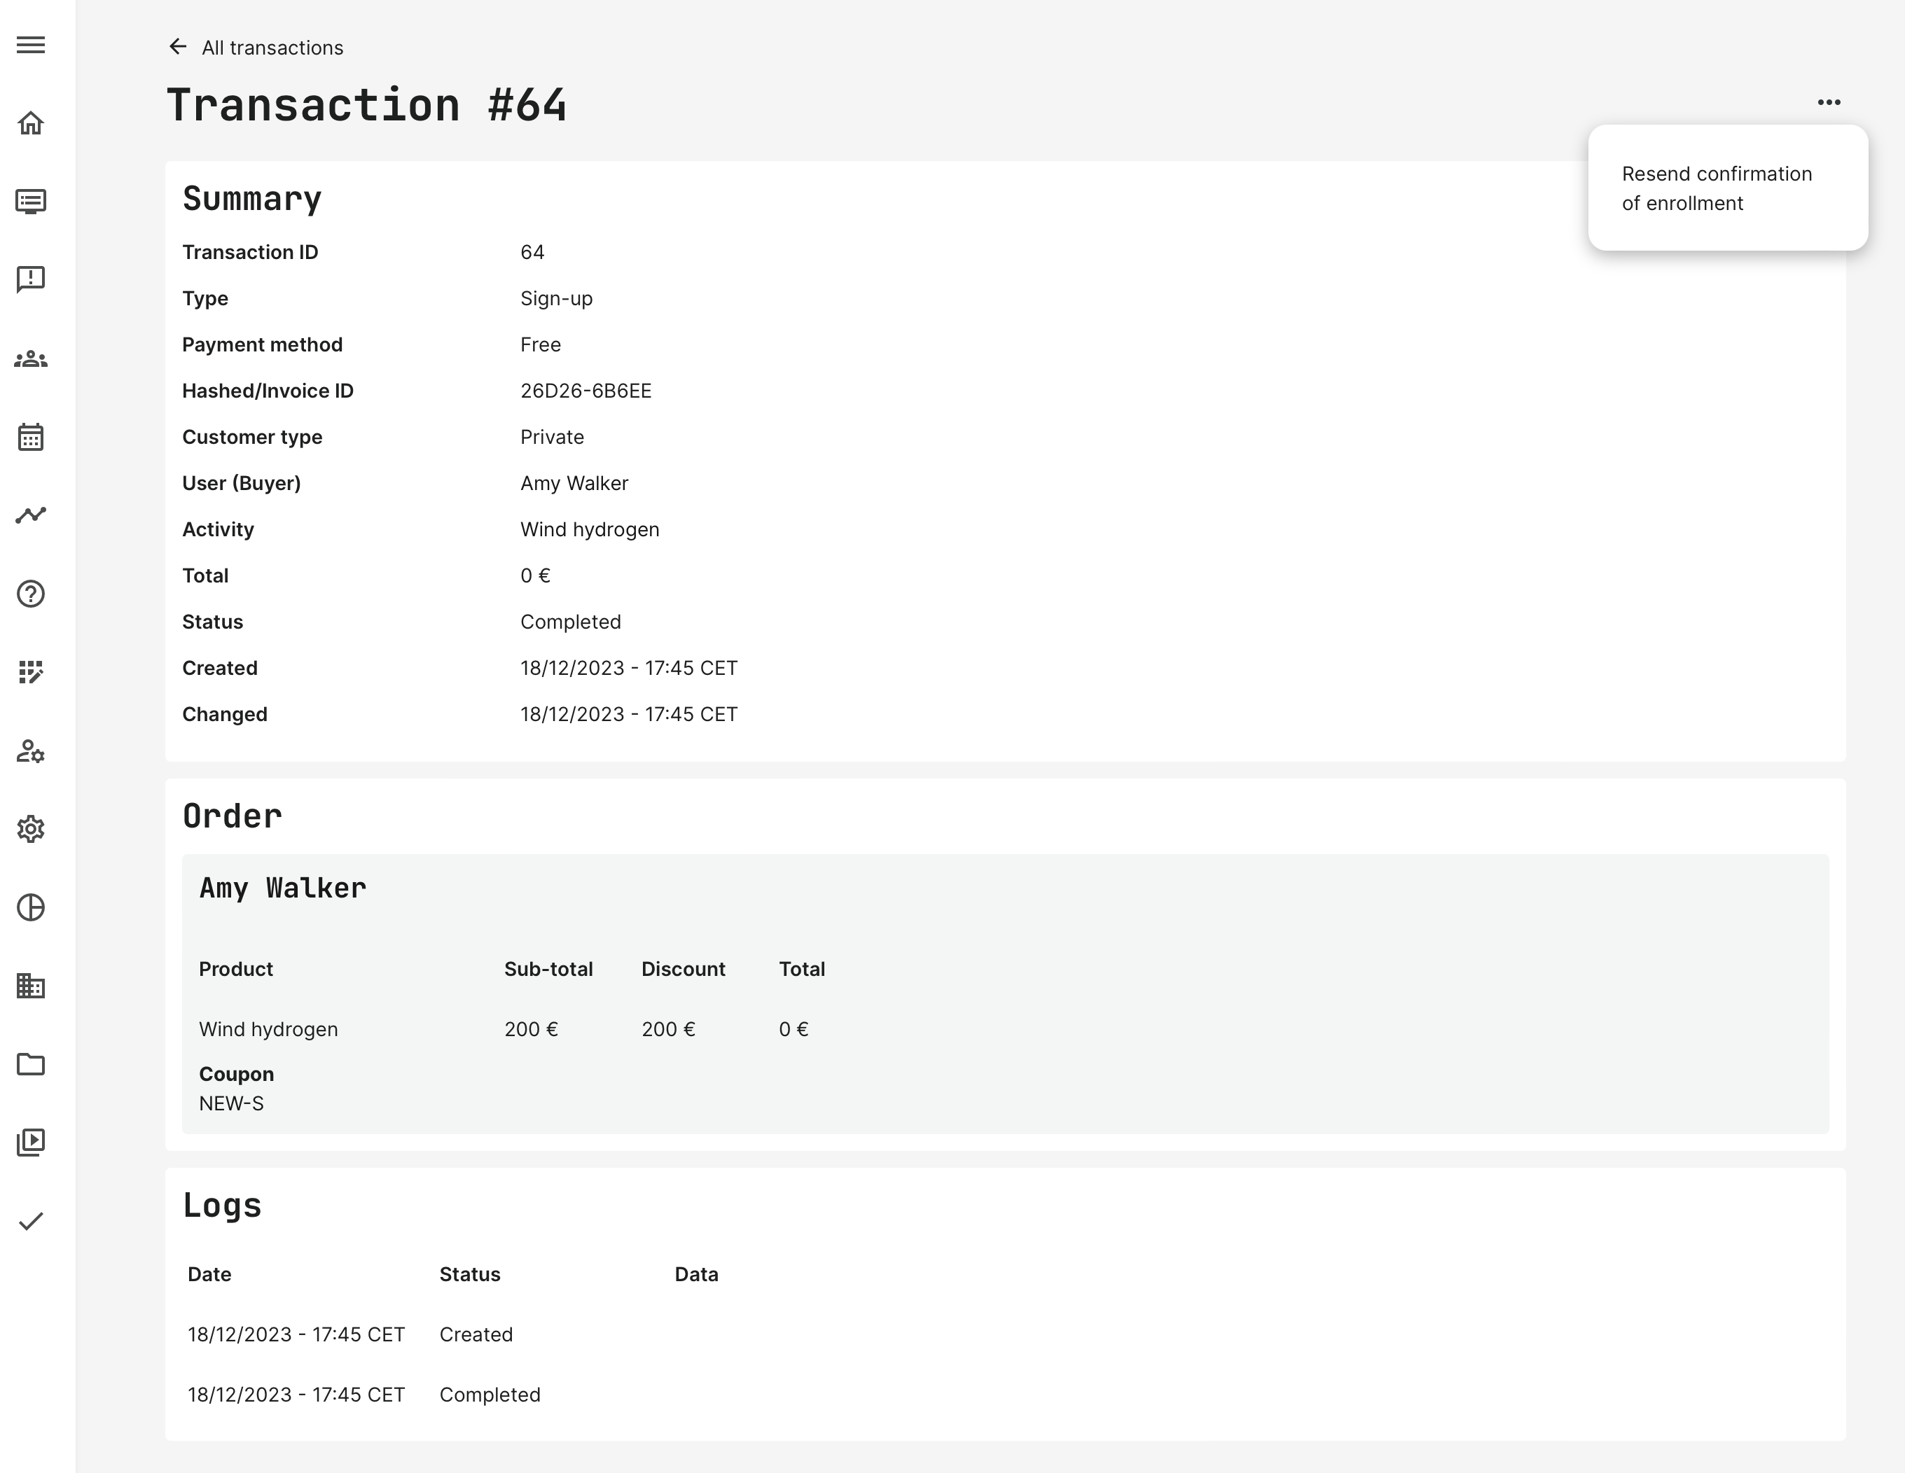
Task: Go back to All transactions
Action: point(272,48)
